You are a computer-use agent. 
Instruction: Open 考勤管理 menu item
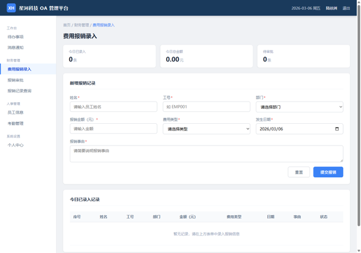[16, 123]
